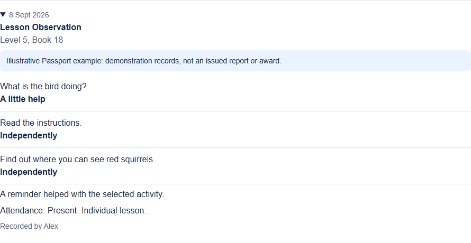Viewport: 471px width, 243px height.
Task: Click the Illustrative Passport example notice banner
Action: click(x=235, y=61)
